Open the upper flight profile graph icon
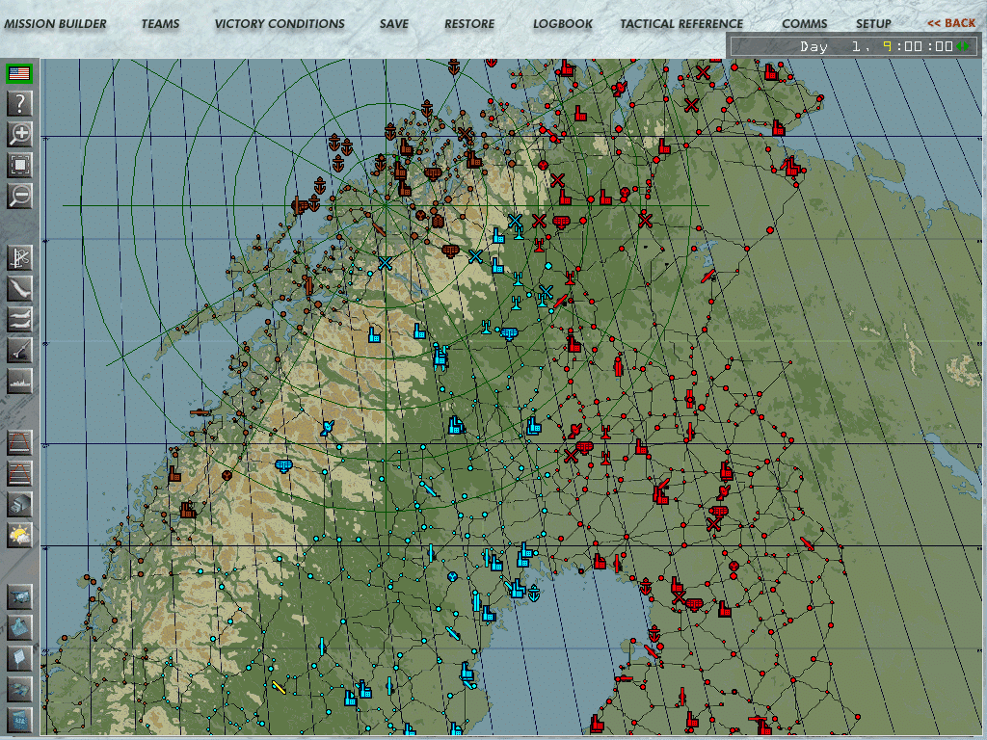Viewport: 987px width, 740px height. [19, 442]
